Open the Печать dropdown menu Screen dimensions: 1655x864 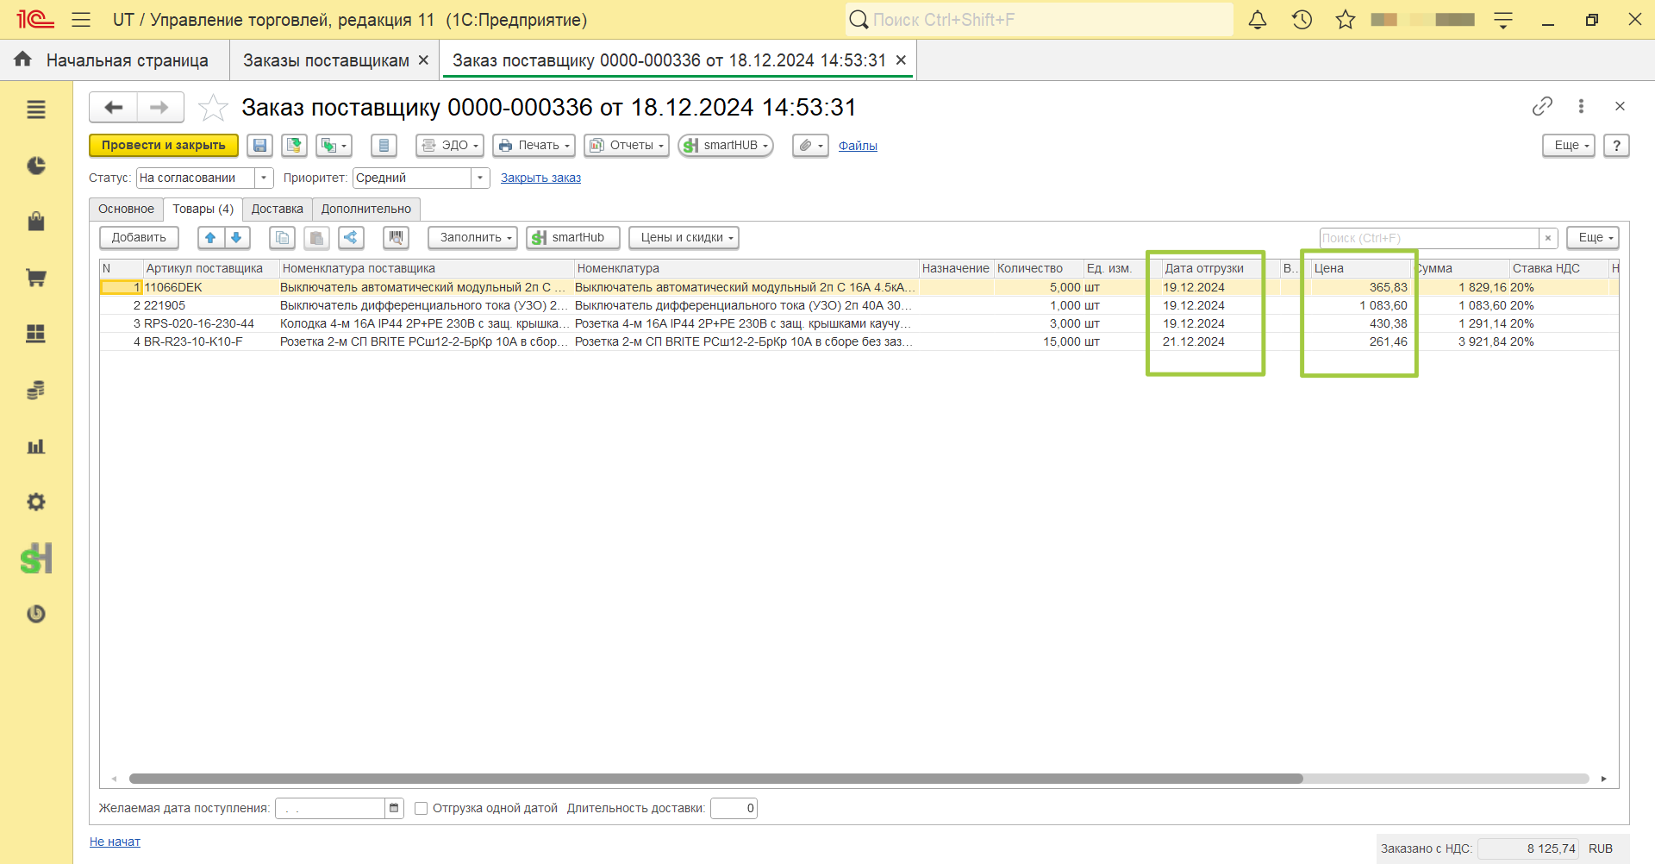(534, 146)
